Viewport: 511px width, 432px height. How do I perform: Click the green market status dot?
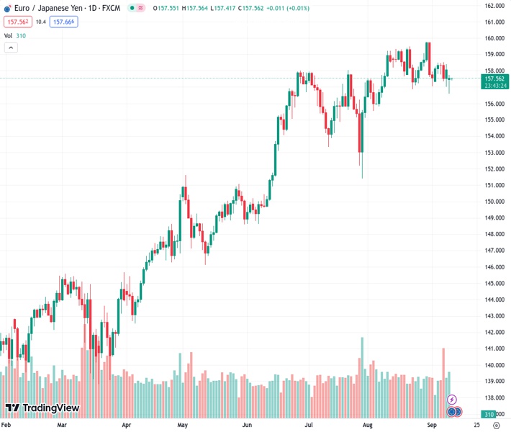pos(131,8)
